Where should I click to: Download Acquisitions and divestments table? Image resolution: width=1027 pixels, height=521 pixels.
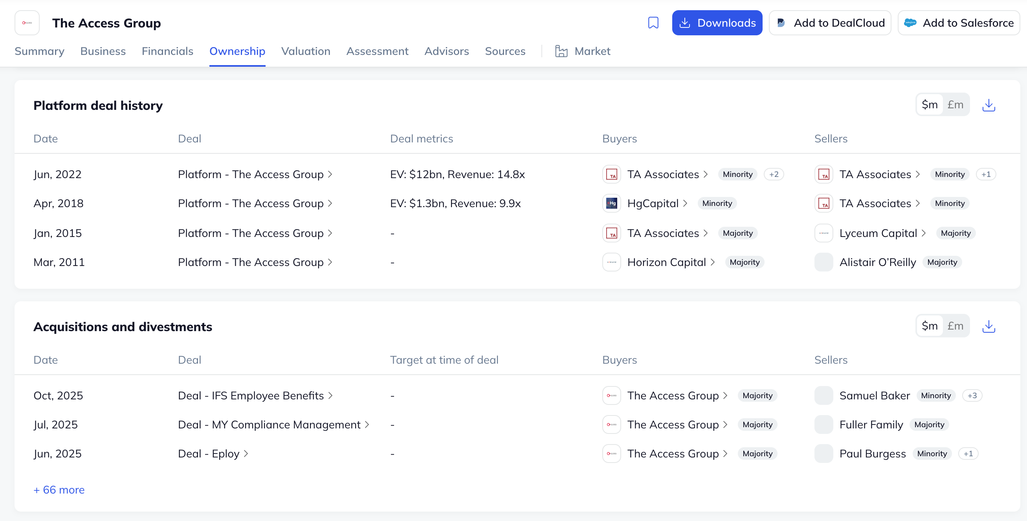pyautogui.click(x=988, y=326)
